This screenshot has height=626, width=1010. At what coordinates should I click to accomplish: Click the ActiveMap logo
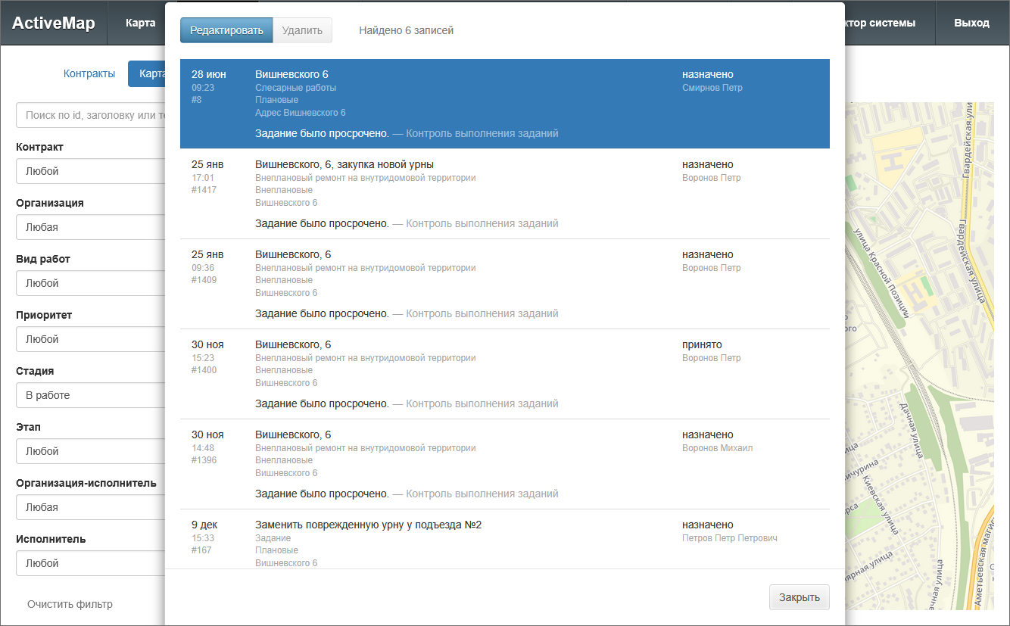click(54, 23)
